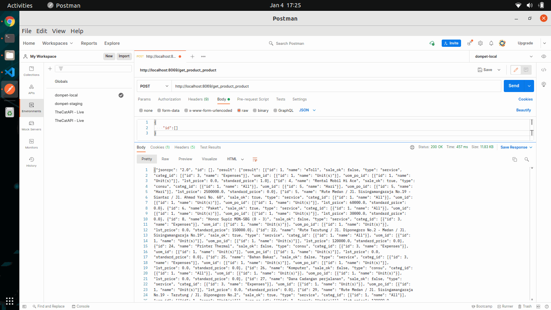Toggle the wrap lines icon in response
Image resolution: width=551 pixels, height=310 pixels.
pyautogui.click(x=255, y=159)
